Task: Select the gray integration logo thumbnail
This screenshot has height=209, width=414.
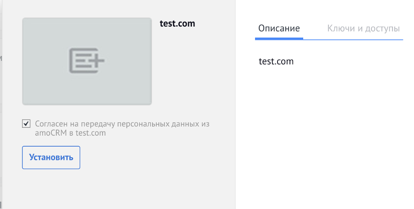Action: point(87,61)
